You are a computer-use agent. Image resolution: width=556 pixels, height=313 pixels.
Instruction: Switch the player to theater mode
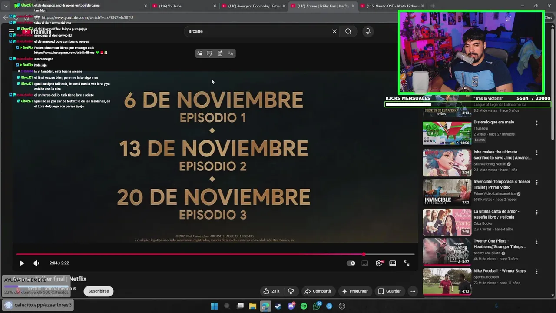pos(393,263)
